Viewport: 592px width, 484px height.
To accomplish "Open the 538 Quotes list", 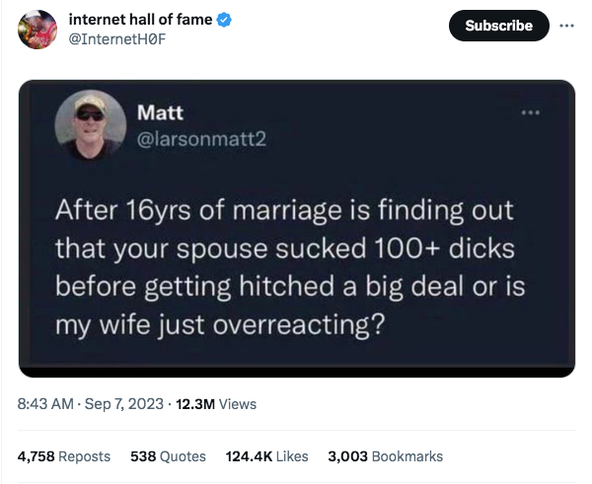I will click(168, 456).
